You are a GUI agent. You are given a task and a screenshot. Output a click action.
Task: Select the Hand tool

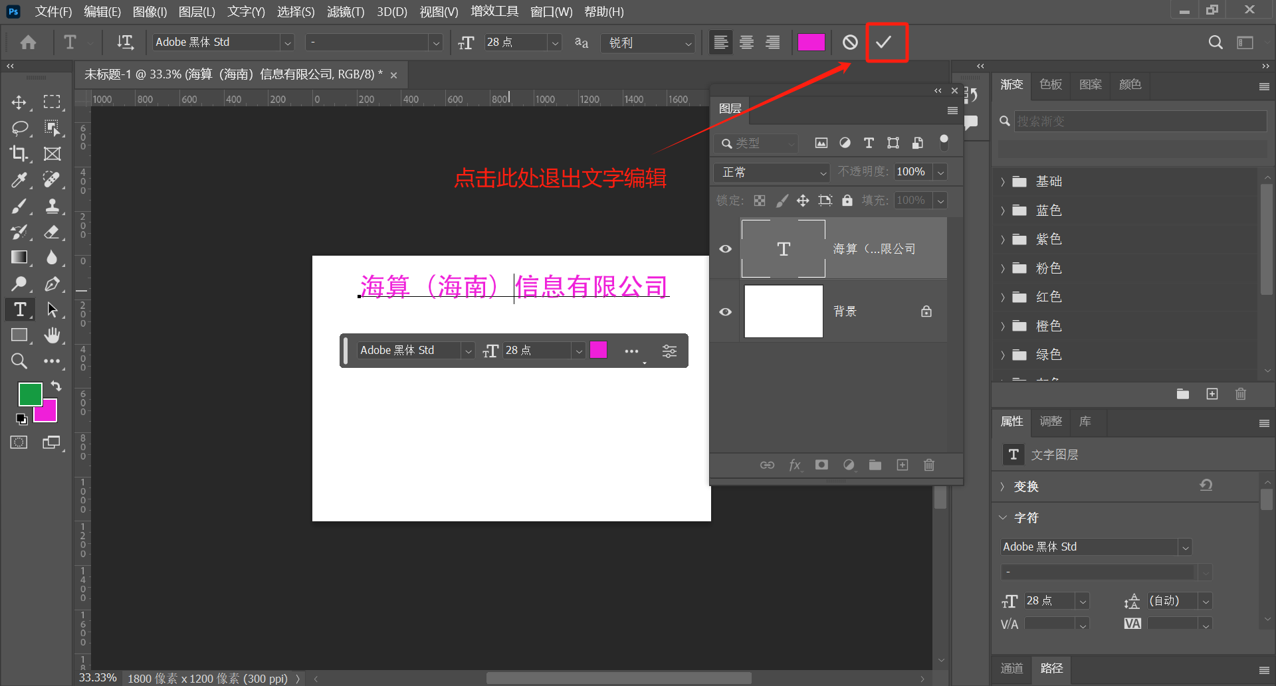52,335
